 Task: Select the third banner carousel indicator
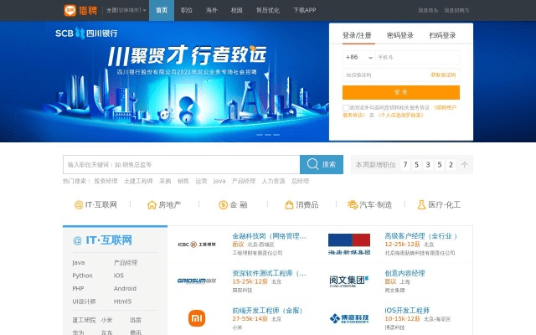coord(276,135)
